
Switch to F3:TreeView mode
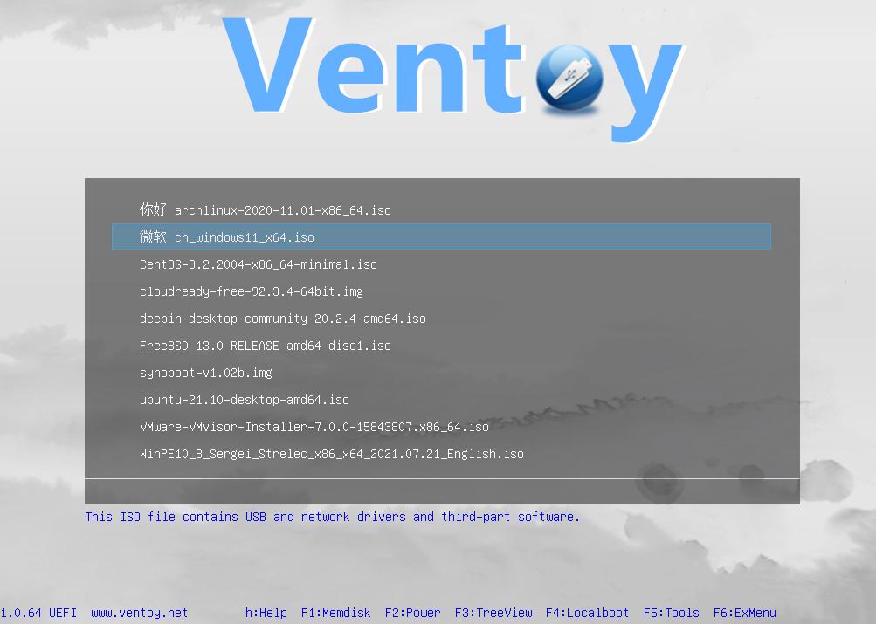click(493, 613)
